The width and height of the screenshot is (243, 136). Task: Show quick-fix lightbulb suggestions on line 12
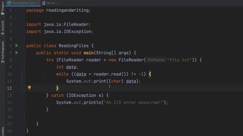click(29, 88)
